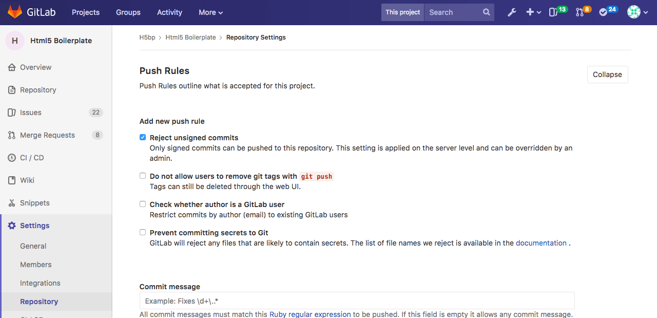Screen dimensions: 657x318
Task: Click the Todos checkmark icon showing 24
Action: [x=604, y=12]
